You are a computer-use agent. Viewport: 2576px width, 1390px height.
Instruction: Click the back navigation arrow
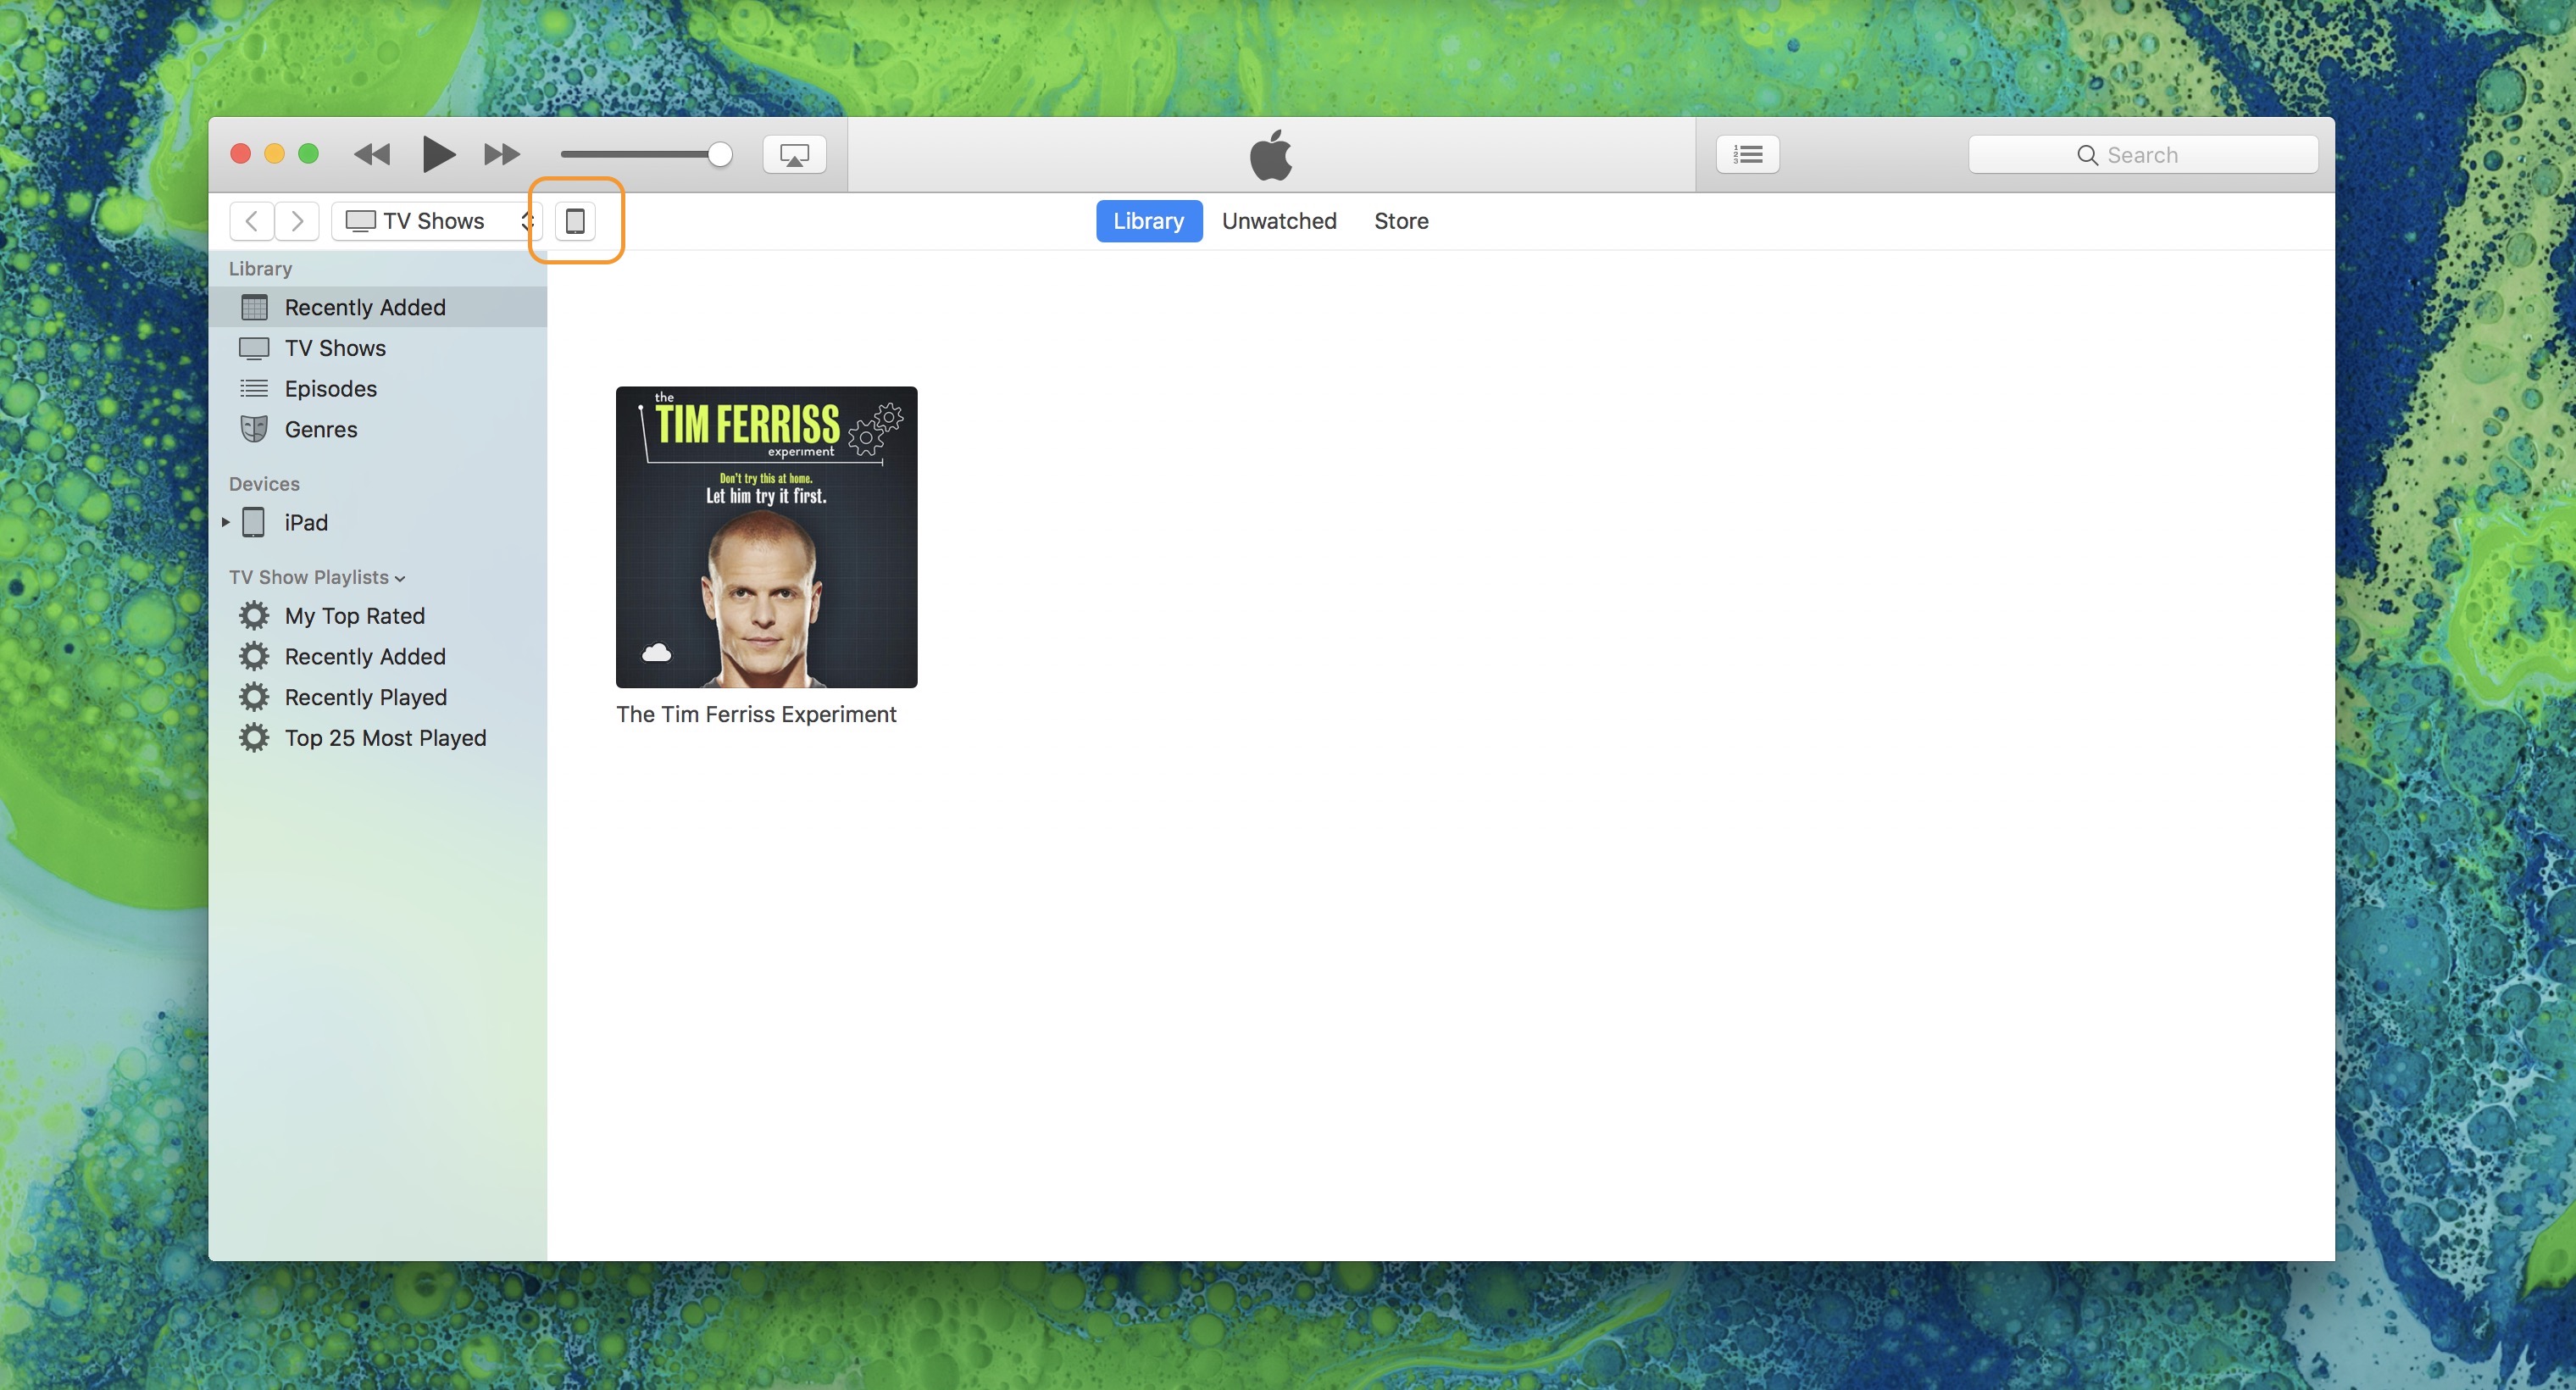coord(251,221)
